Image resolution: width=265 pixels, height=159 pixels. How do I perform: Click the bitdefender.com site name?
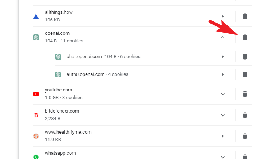[x=62, y=111]
